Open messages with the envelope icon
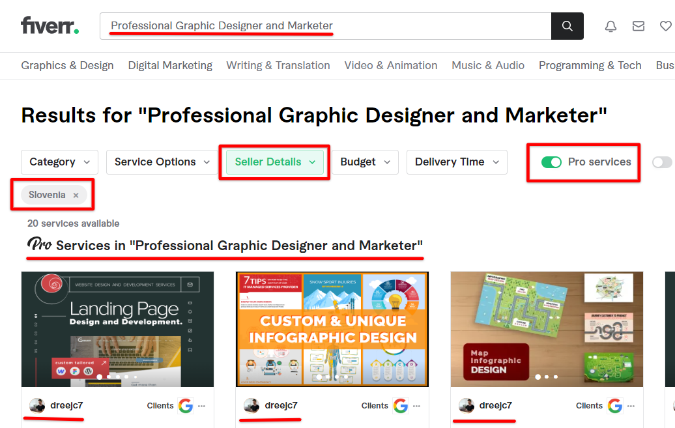This screenshot has height=428, width=675. point(639,26)
